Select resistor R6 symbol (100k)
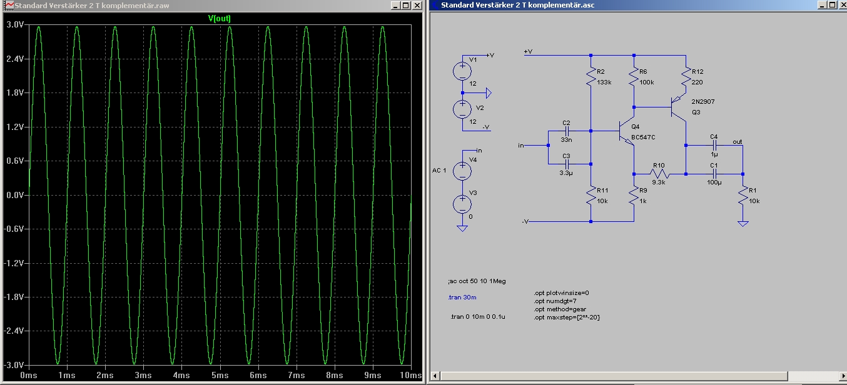This screenshot has width=847, height=385. [634, 77]
